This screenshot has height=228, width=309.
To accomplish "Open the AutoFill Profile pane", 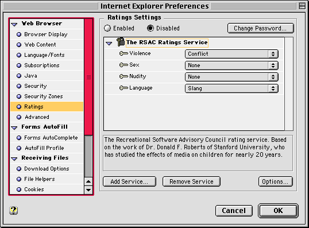I will [47, 148].
